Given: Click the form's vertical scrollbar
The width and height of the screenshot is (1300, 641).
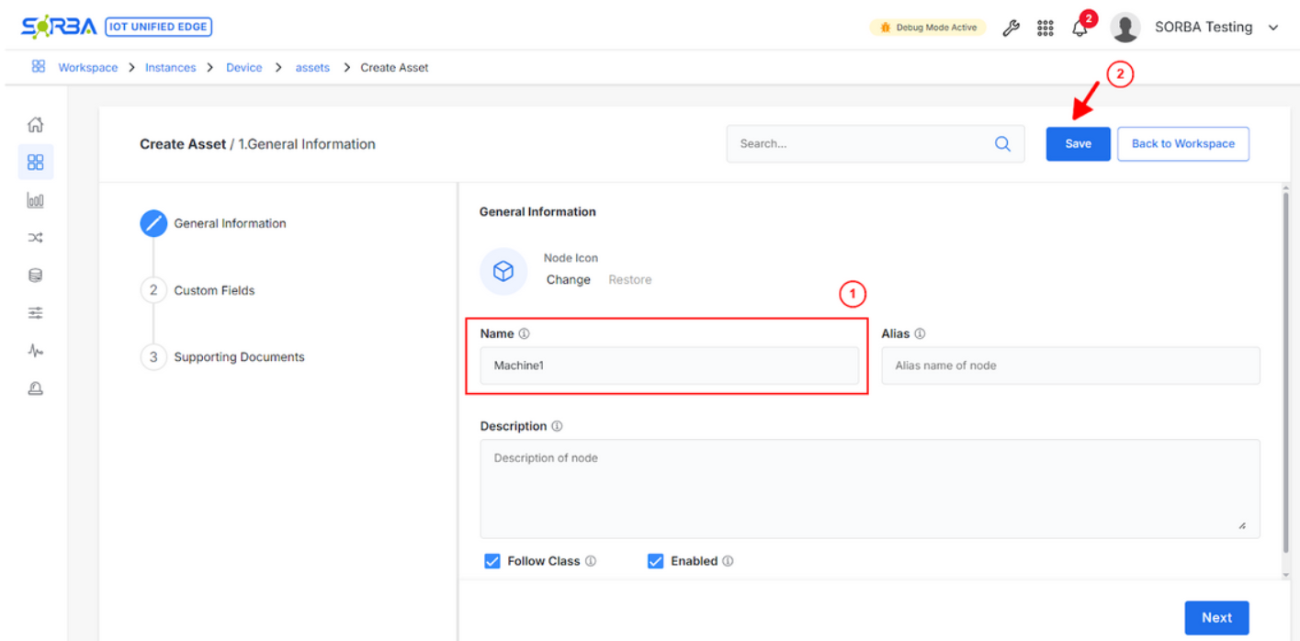Looking at the screenshot, I should 1284,367.
